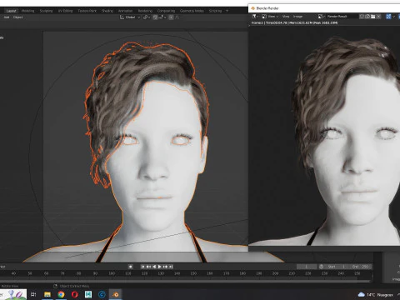The height and width of the screenshot is (300, 400).
Task: Toggle gizmo display in Render window
Action: (x=388, y=17)
